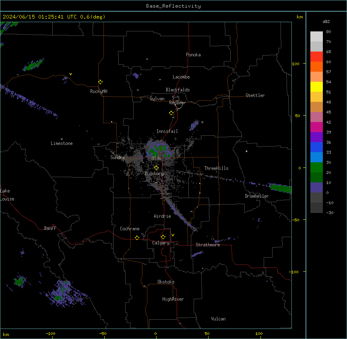Click the Didsbury map label
The image size is (347, 339).
(x=154, y=174)
